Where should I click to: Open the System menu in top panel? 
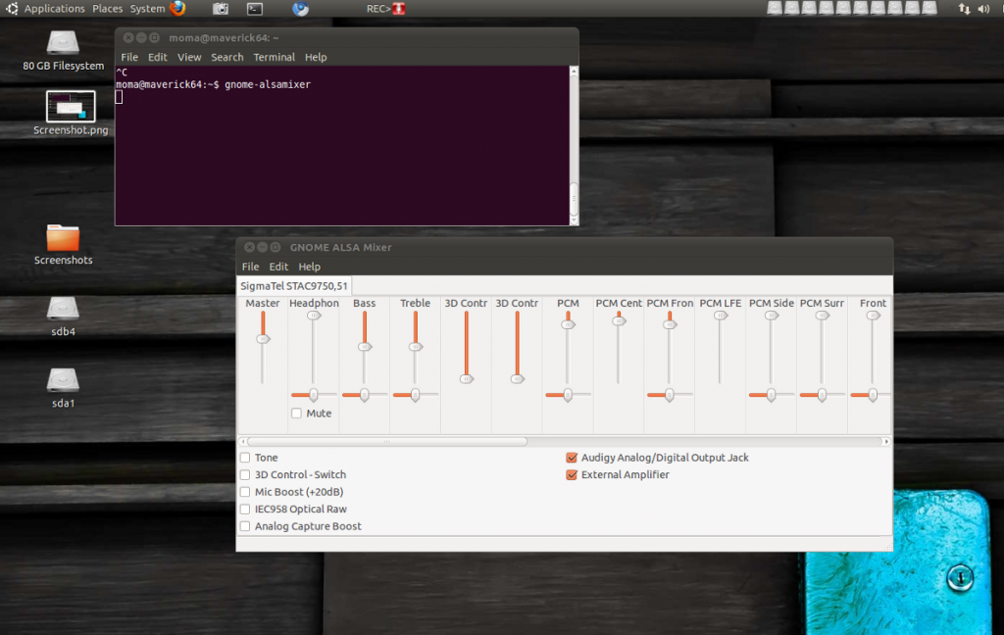tap(147, 8)
